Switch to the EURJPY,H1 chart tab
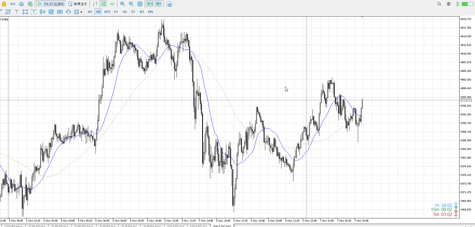Screen dimensions: 475x227 pos(129,226)
